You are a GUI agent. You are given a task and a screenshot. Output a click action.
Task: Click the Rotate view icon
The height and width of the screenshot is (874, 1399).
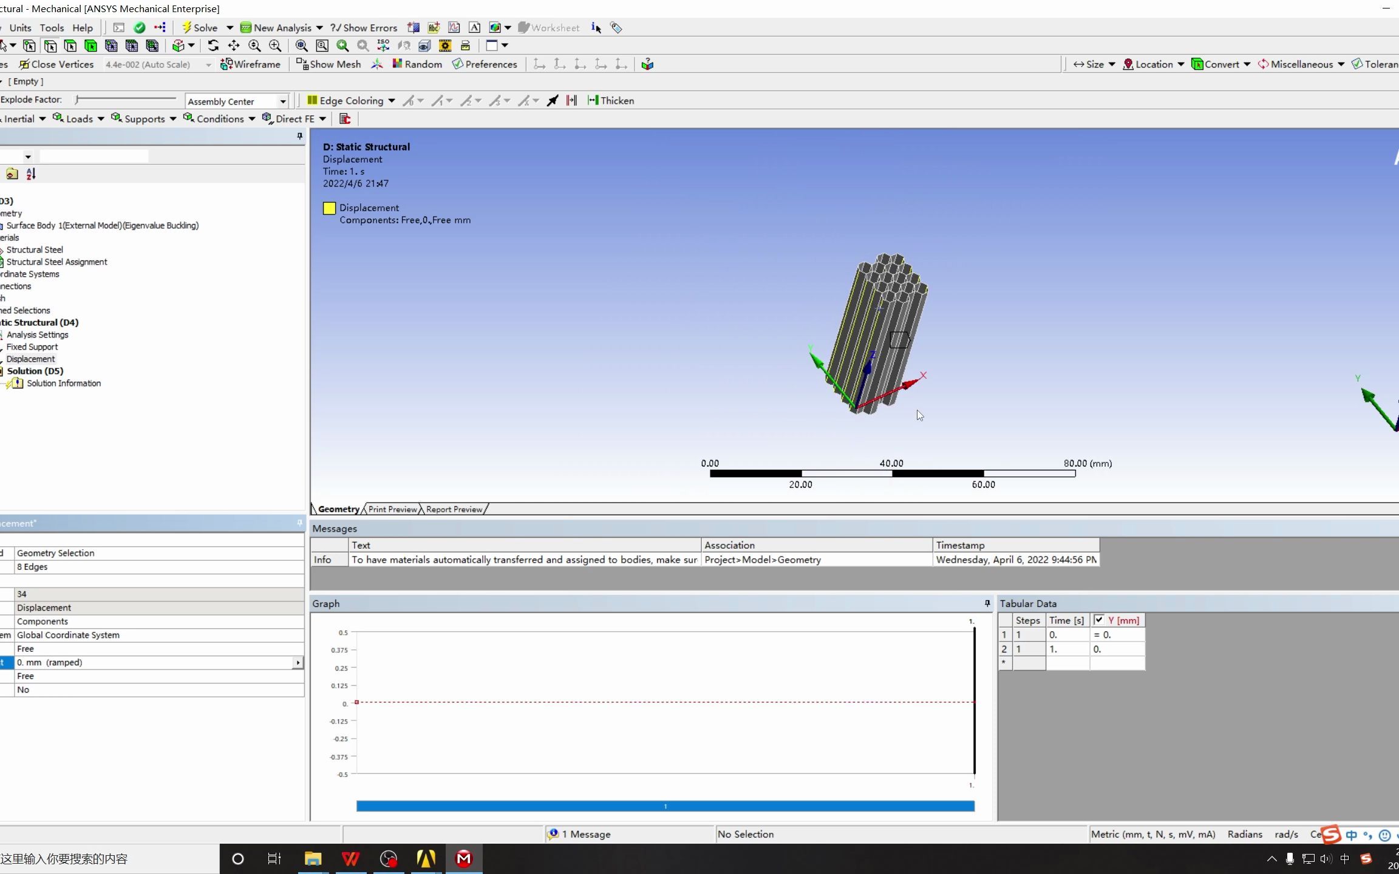click(x=213, y=46)
